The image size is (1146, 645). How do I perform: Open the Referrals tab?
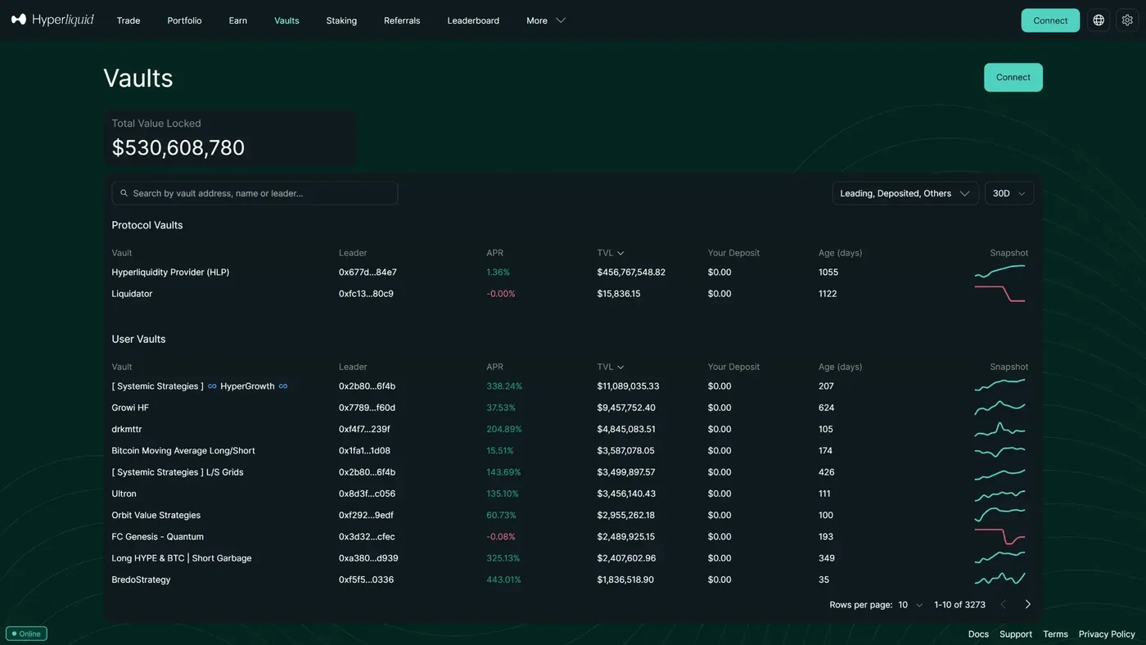402,20
